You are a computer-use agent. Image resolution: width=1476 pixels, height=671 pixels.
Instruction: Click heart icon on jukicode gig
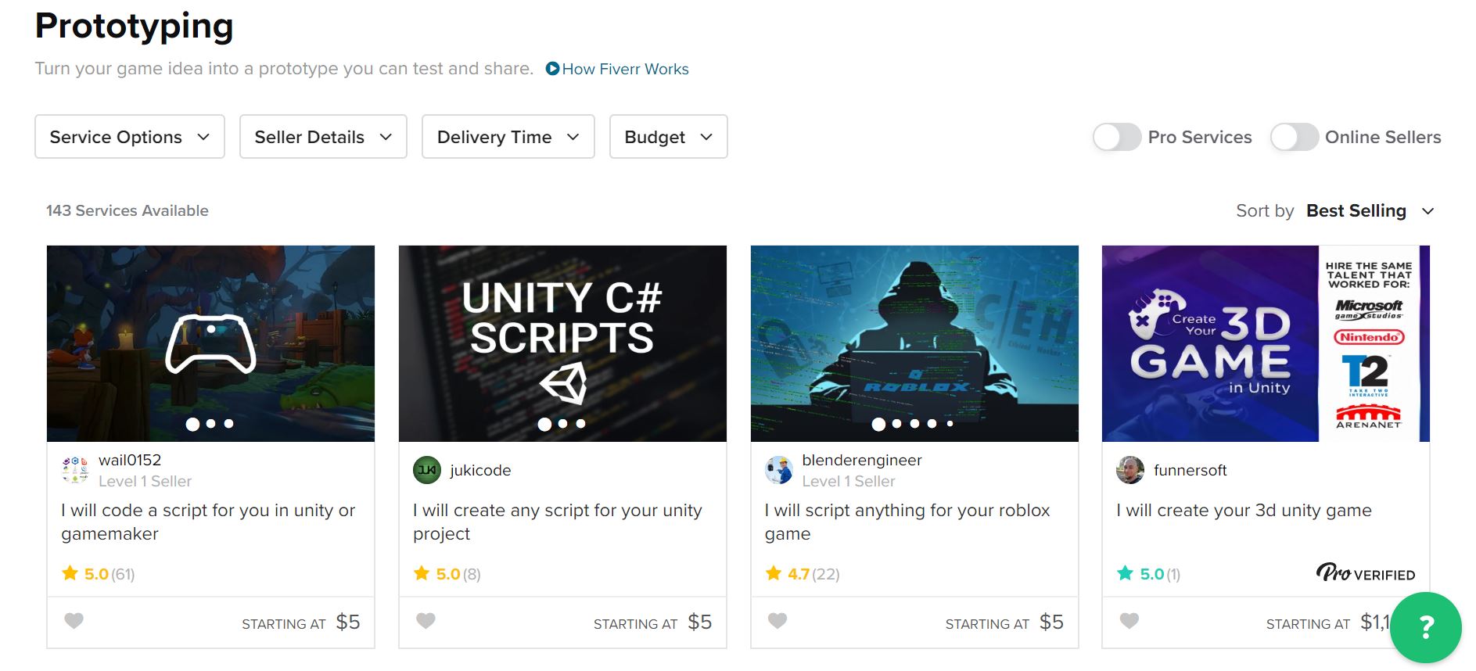(426, 621)
